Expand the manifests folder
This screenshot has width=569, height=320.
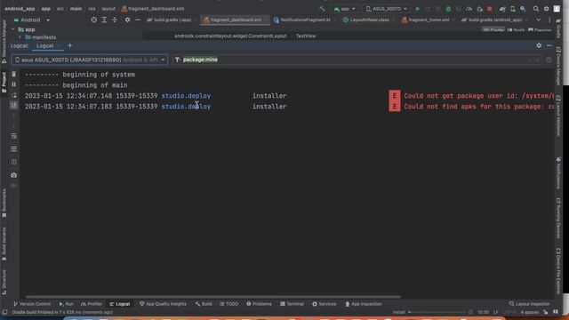[x=20, y=37]
